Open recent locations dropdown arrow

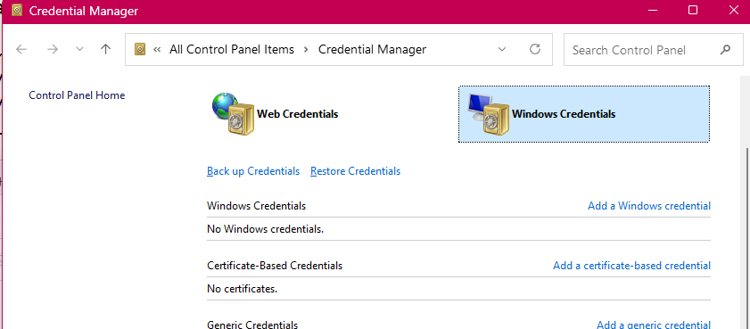[80, 49]
